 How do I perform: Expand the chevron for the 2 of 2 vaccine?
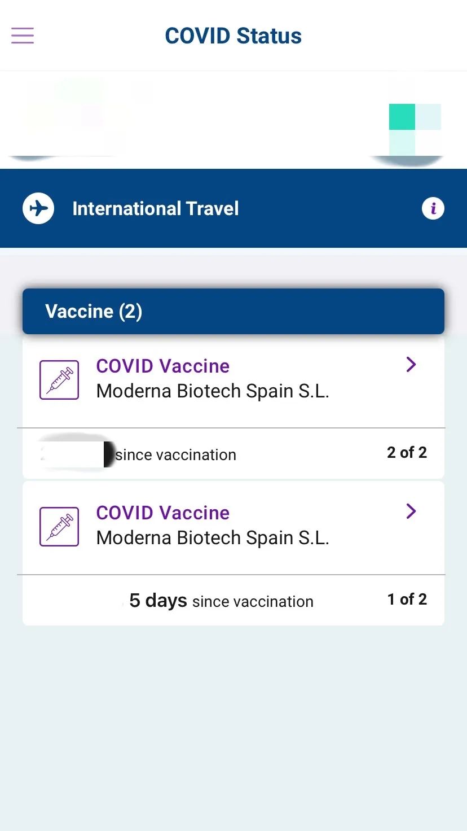pos(411,365)
